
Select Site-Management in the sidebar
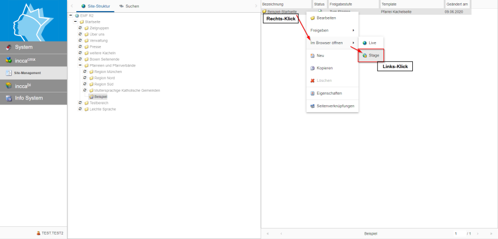[33, 72]
